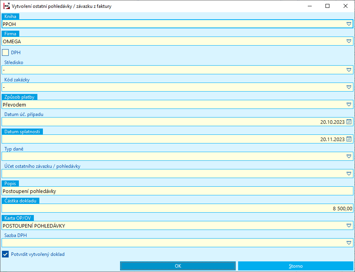The width and height of the screenshot is (355, 272).
Task: Focus the empty Sazba DPH field
Action: [x=177, y=243]
